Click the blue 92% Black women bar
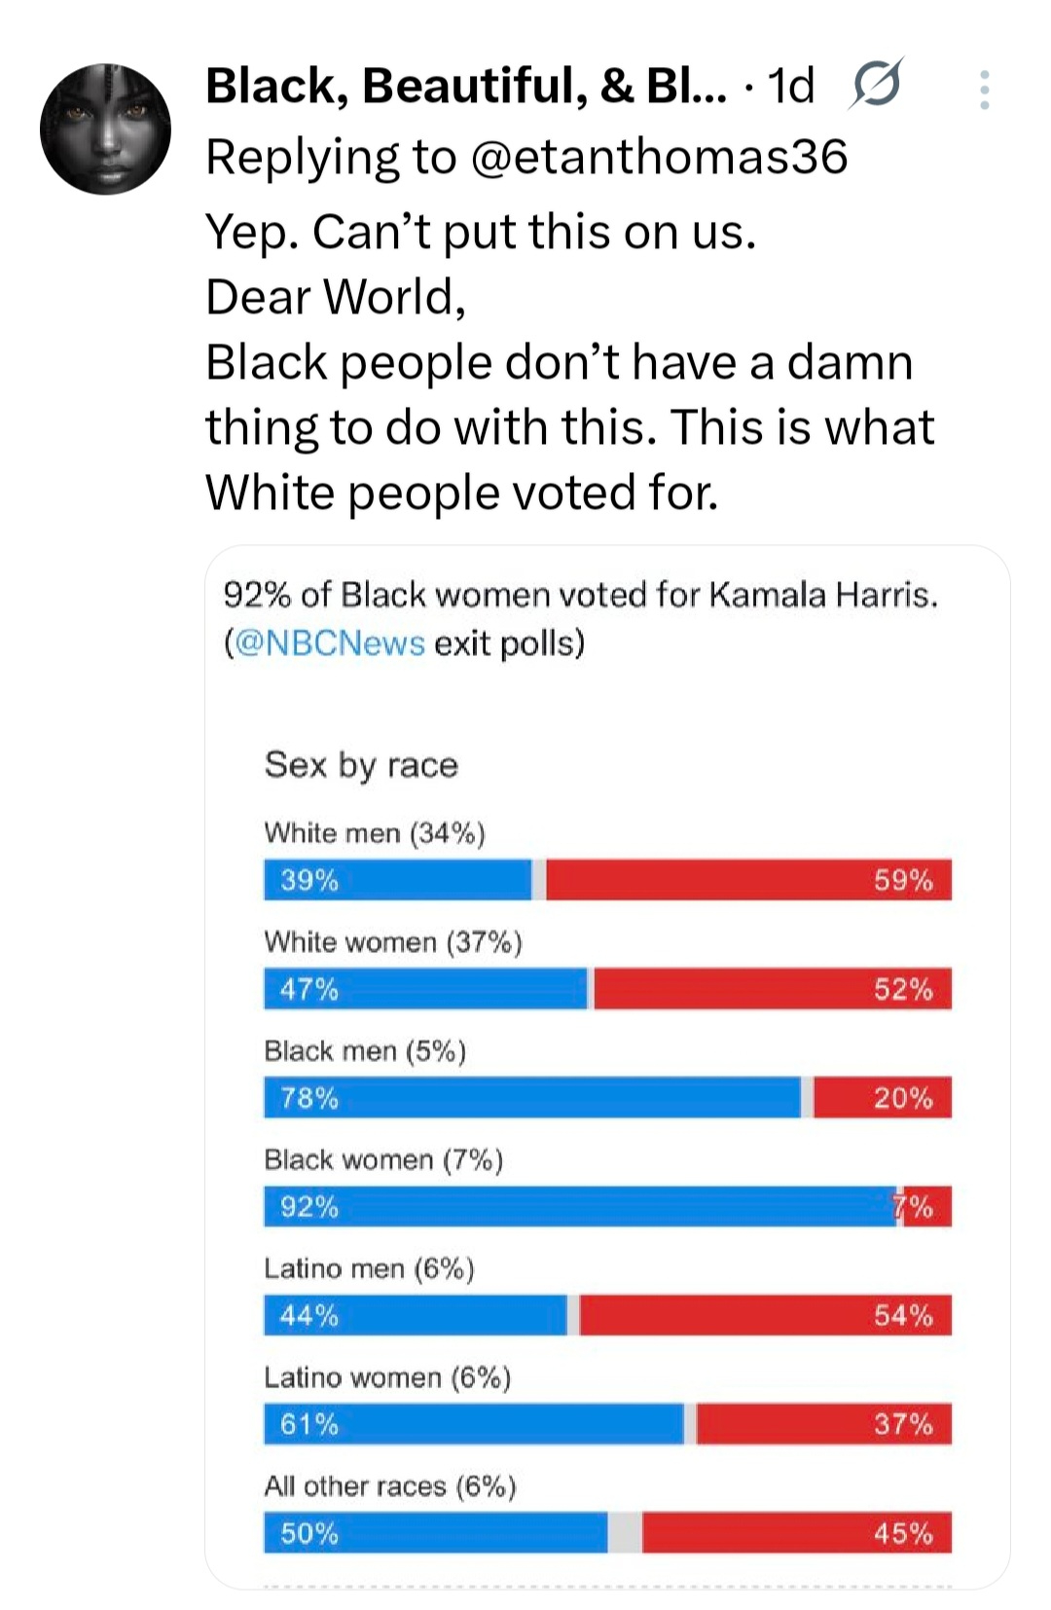1051x1610 pixels. point(580,1207)
